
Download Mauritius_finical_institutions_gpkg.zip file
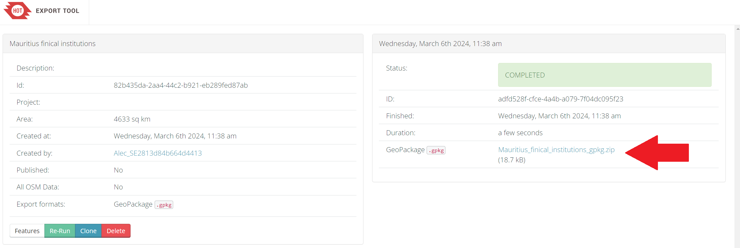click(556, 150)
